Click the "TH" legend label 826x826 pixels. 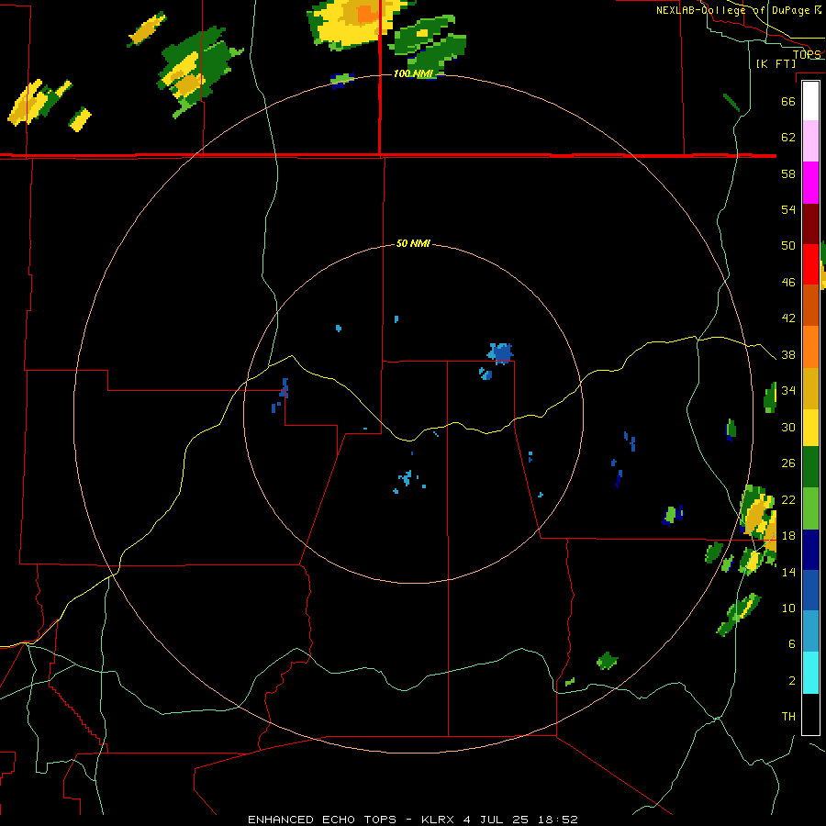(x=788, y=717)
